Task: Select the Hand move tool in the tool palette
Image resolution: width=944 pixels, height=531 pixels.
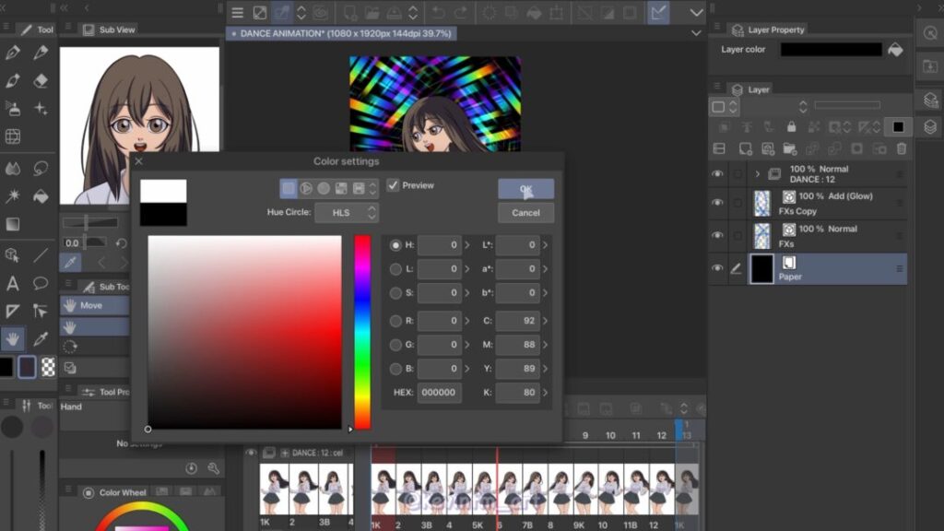Action: coord(13,339)
